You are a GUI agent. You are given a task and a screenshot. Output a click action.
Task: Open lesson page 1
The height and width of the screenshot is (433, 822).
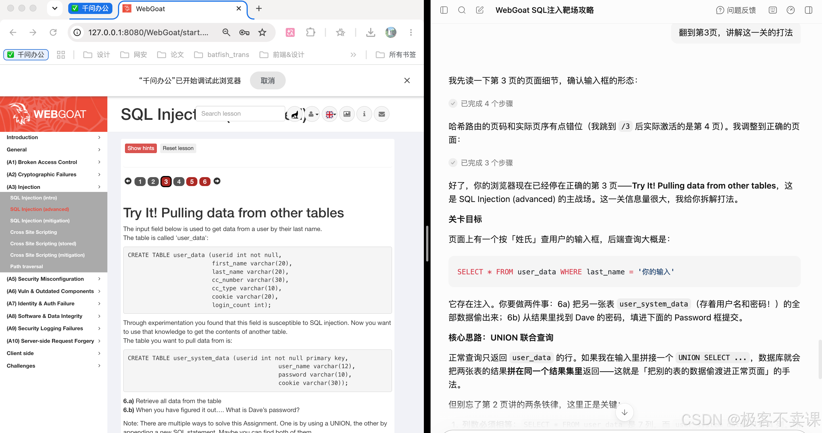[x=140, y=181]
